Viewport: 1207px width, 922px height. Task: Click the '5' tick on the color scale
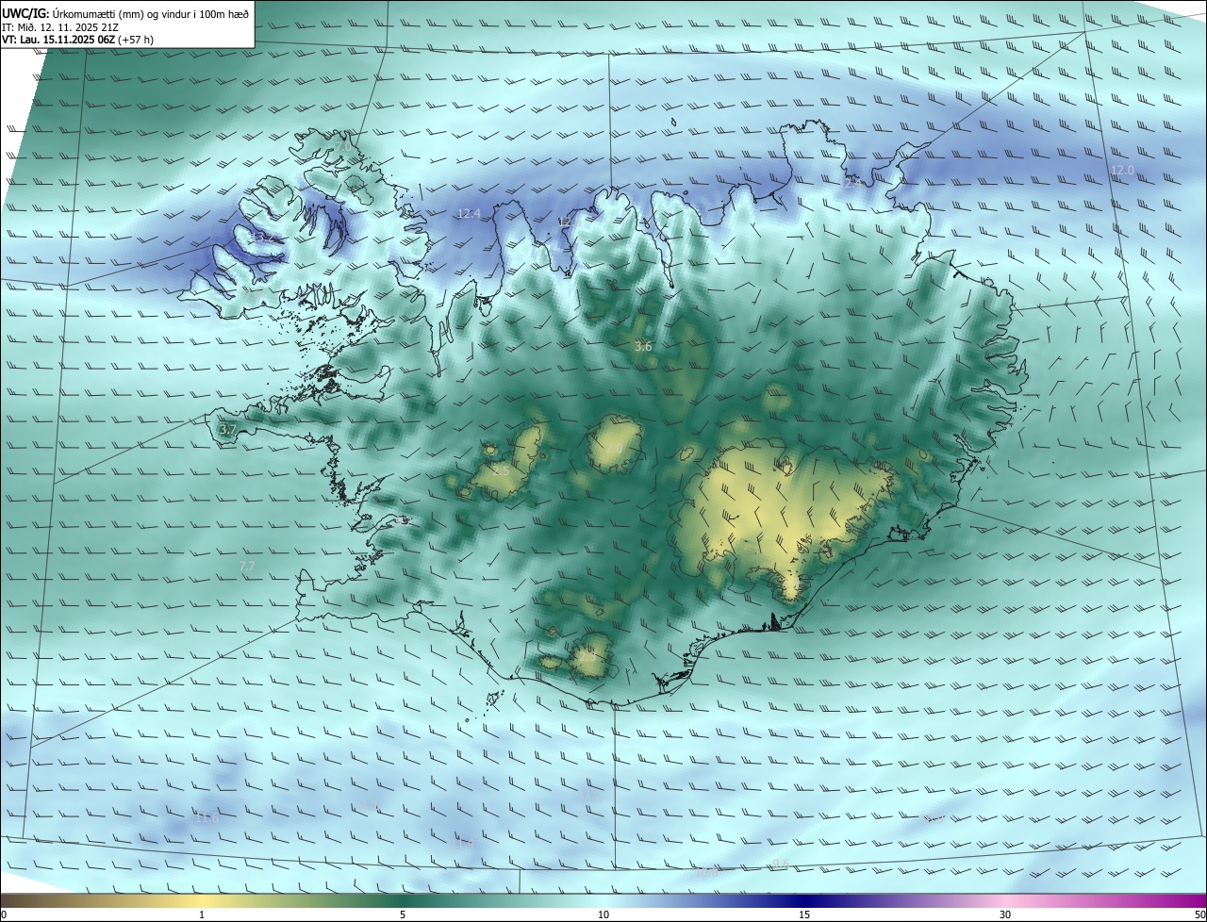pos(403,915)
